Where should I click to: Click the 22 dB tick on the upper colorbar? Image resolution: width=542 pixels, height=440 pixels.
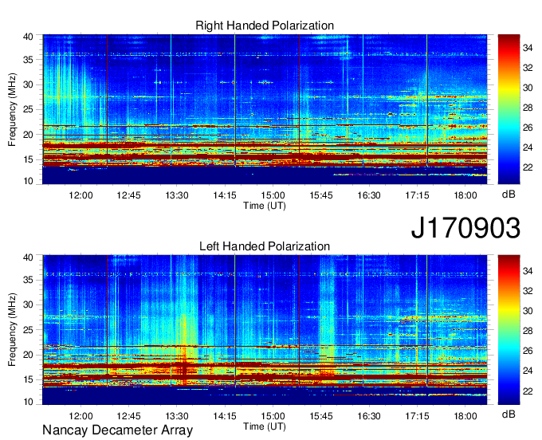[x=528, y=167]
